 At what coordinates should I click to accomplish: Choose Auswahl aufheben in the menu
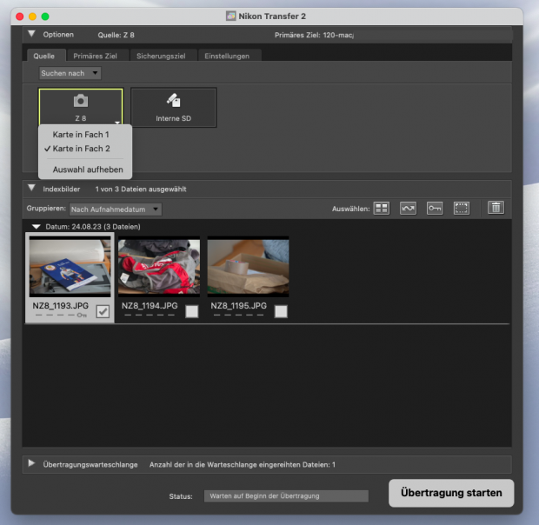pyautogui.click(x=87, y=169)
